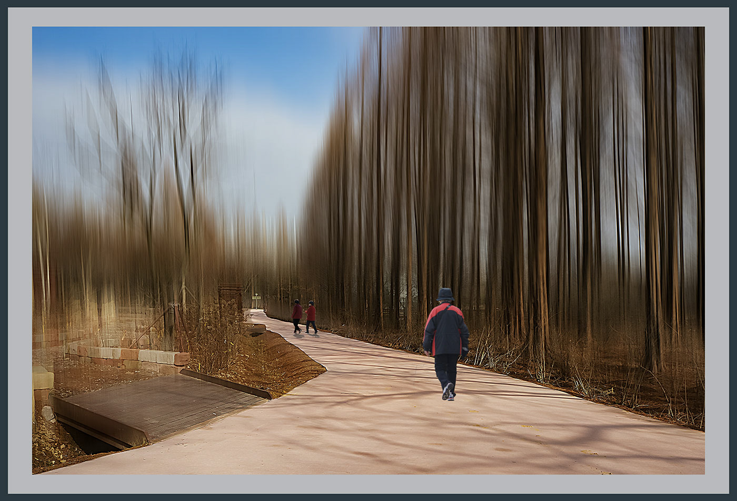
Task: Click the gray mat border below the photo
Action: tap(368, 484)
